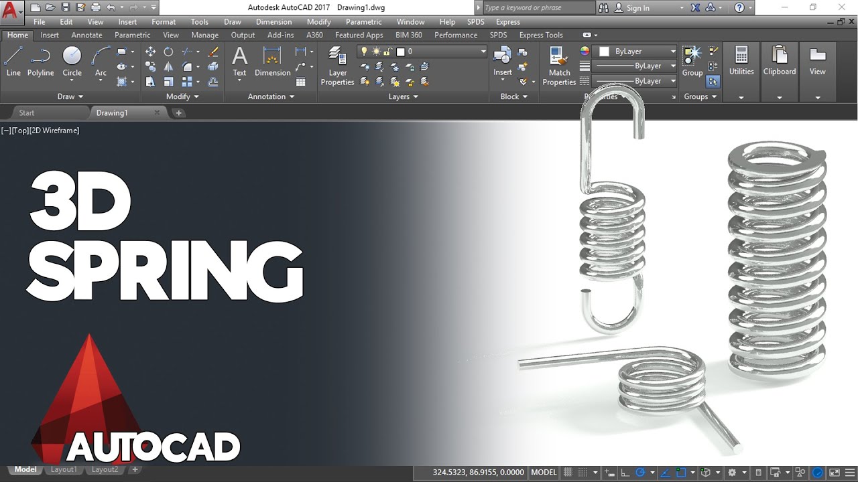Pick the Arc tool
The image size is (858, 482).
coord(101,62)
